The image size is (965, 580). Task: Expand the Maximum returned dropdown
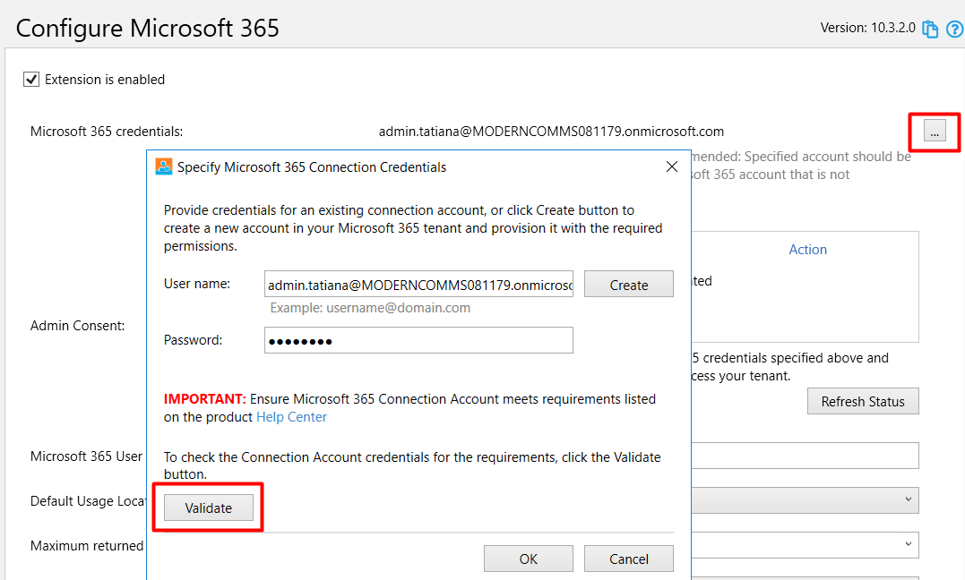click(x=805, y=544)
